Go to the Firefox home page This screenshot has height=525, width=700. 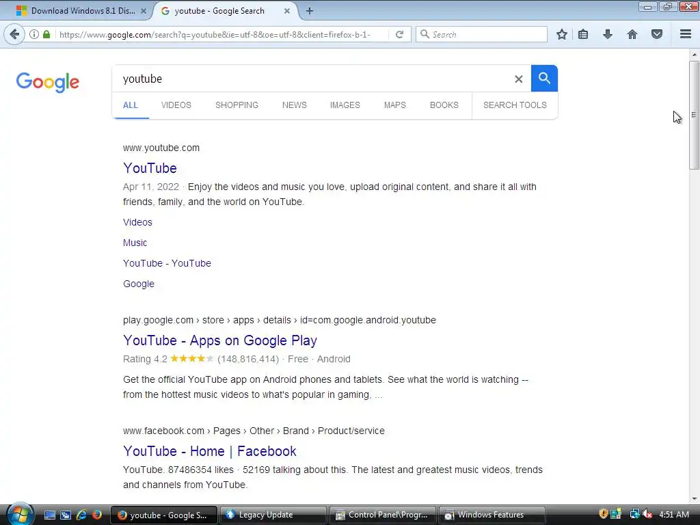click(x=632, y=34)
